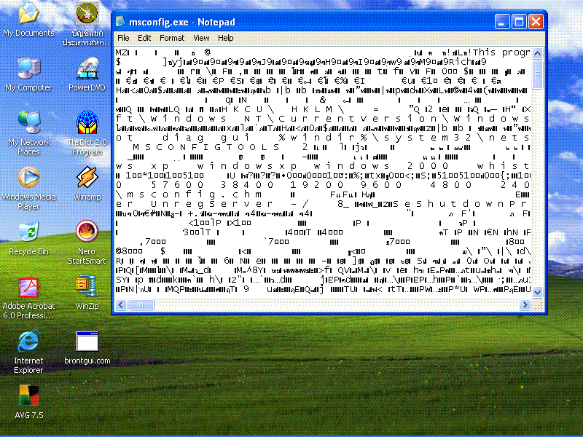Open the Format menu in Notepad
583x437 pixels.
[172, 38]
